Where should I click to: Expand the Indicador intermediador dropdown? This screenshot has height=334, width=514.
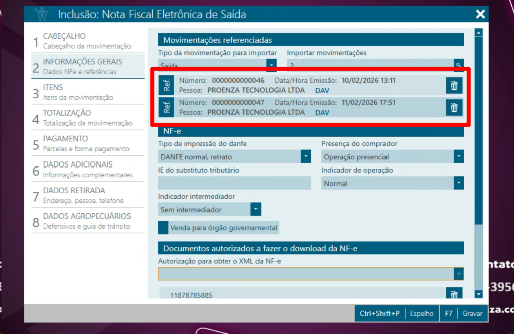pyautogui.click(x=255, y=209)
